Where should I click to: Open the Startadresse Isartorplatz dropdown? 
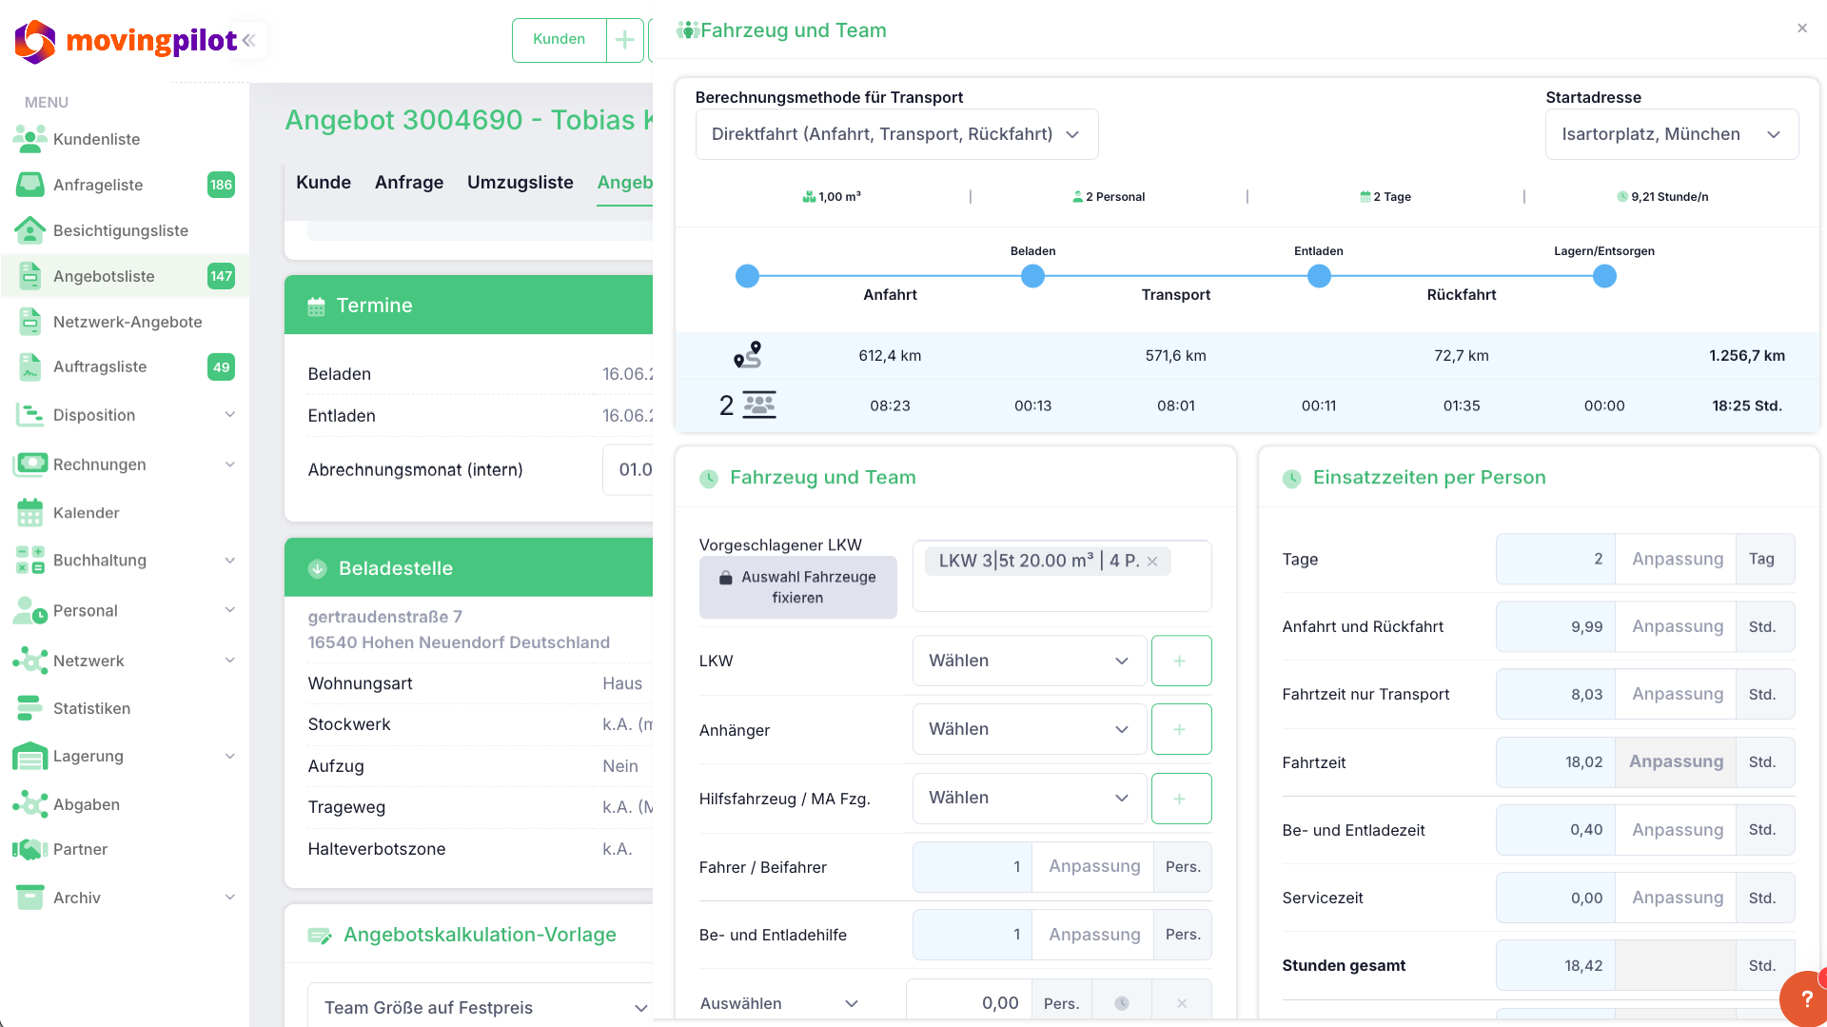1671,134
